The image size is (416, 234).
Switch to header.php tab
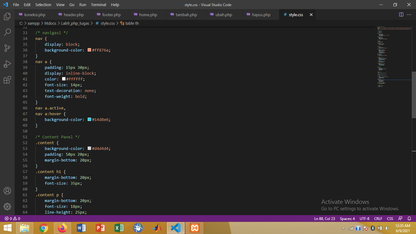(73, 15)
